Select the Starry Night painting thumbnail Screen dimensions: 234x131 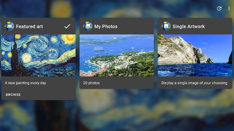38,55
